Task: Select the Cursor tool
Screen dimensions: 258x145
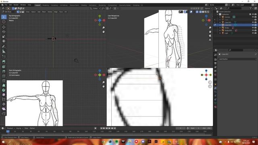Action: [4, 21]
